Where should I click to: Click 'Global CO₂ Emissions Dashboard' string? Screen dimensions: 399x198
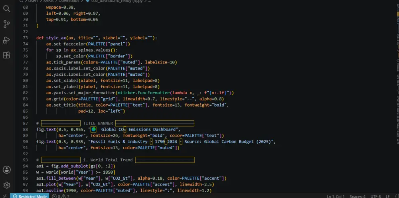point(138,129)
